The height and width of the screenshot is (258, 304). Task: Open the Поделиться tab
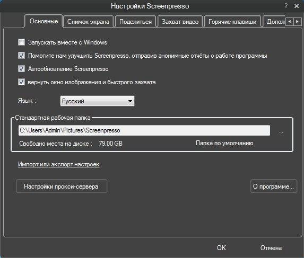point(135,22)
